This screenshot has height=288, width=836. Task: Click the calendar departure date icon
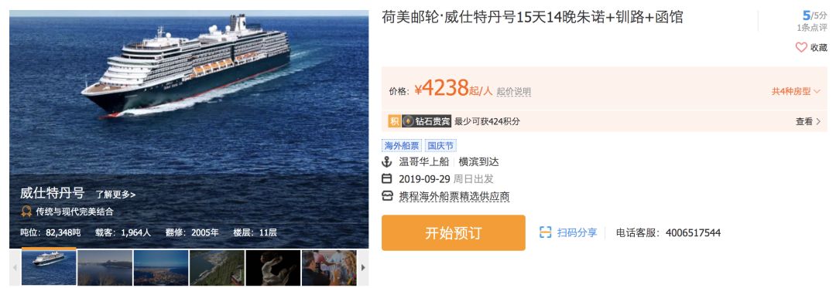point(387,178)
